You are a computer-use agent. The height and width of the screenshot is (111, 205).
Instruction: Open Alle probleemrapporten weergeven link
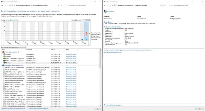tap(38, 109)
